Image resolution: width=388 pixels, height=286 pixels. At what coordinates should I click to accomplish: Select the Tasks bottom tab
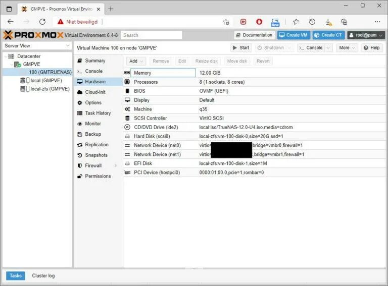[x=16, y=275]
